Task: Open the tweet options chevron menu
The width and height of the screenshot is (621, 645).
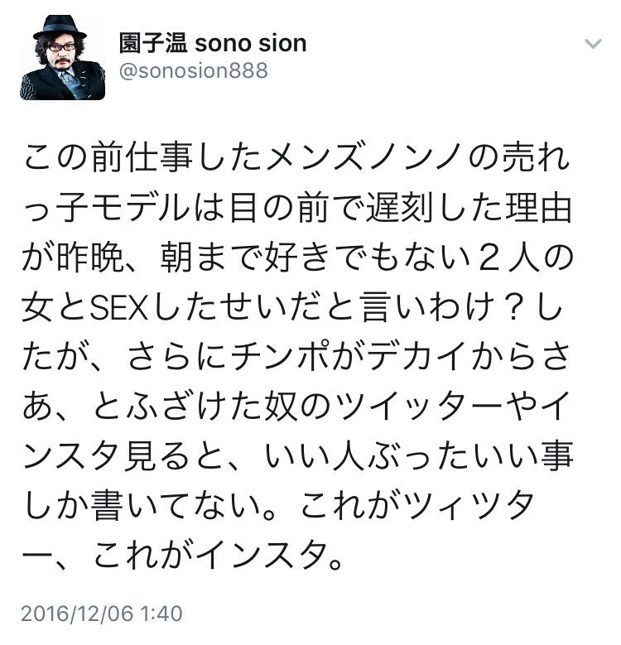Action: click(x=593, y=44)
